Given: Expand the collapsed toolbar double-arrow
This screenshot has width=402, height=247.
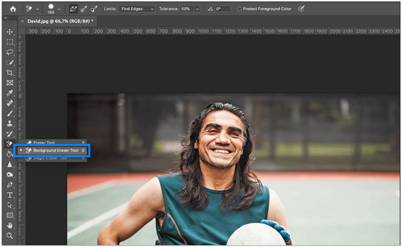Looking at the screenshot, I should coord(5,18).
